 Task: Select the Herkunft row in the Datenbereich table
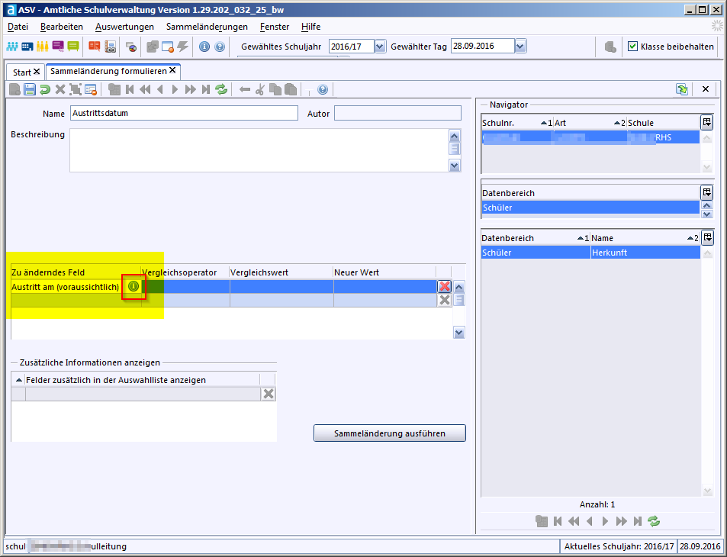coord(645,253)
